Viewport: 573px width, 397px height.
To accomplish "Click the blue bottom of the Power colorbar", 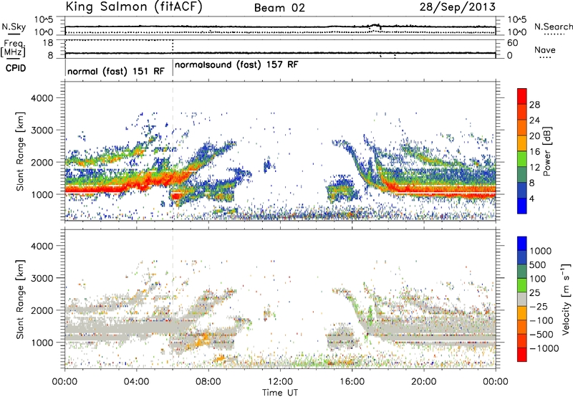I will point(522,206).
